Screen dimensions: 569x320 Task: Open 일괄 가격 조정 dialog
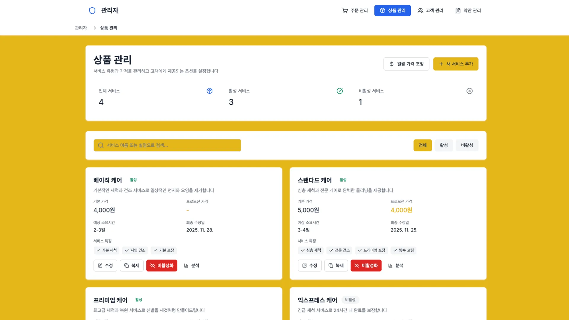point(406,64)
